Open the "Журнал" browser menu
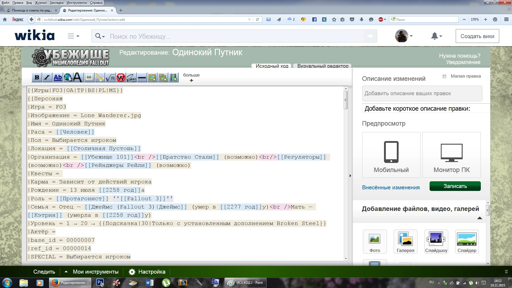The width and height of the screenshot is (512, 288). (41, 3)
